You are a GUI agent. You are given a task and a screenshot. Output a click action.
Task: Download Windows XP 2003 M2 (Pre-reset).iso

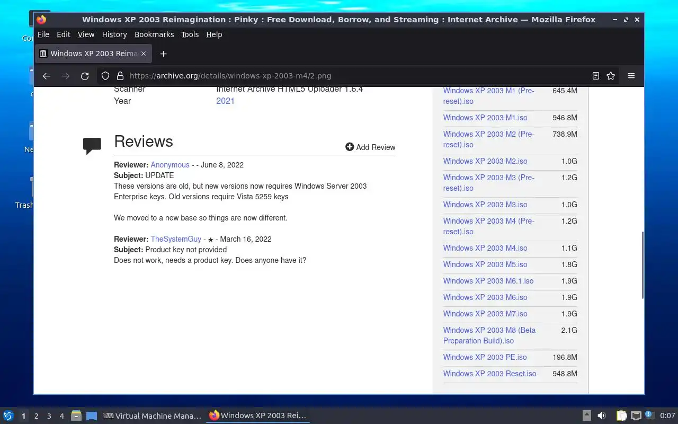click(488, 139)
